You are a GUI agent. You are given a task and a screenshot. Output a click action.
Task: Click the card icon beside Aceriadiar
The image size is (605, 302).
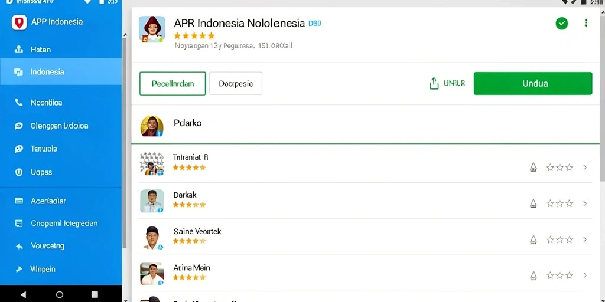point(18,201)
